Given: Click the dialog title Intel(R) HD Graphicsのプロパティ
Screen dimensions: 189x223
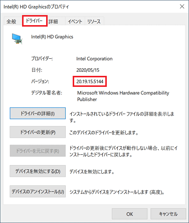Looking at the screenshot, I should click(36, 7).
